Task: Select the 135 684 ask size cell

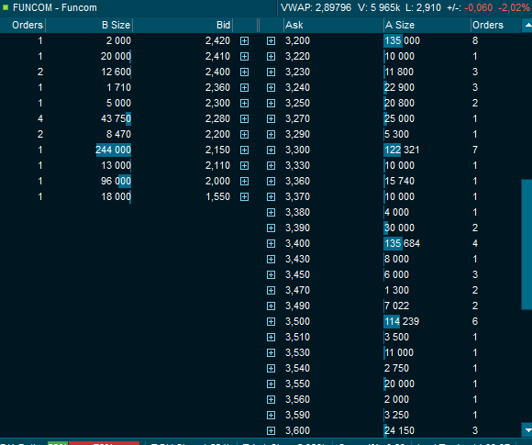Action: tap(402, 243)
